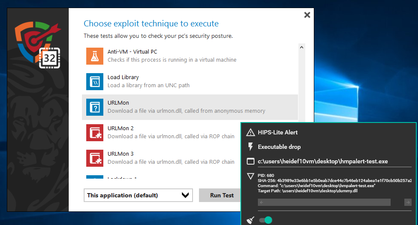Click the hmpalert-test.exe path in alert header
The width and height of the screenshot is (418, 225).
(322, 161)
